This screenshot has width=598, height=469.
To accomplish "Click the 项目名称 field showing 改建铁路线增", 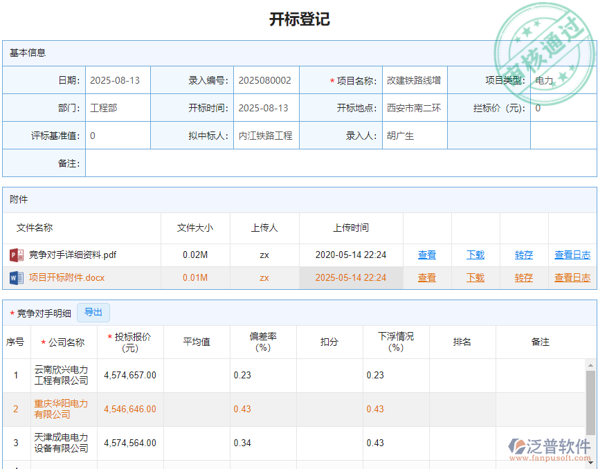I will [415, 80].
